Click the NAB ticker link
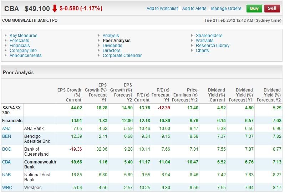Image resolution: width=285 pixels, height=193 pixels. pyautogui.click(x=6, y=175)
